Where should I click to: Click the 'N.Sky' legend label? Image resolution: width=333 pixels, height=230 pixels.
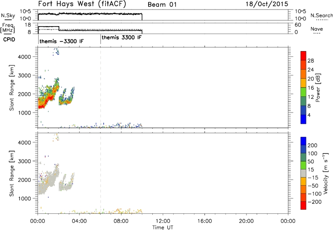point(8,15)
